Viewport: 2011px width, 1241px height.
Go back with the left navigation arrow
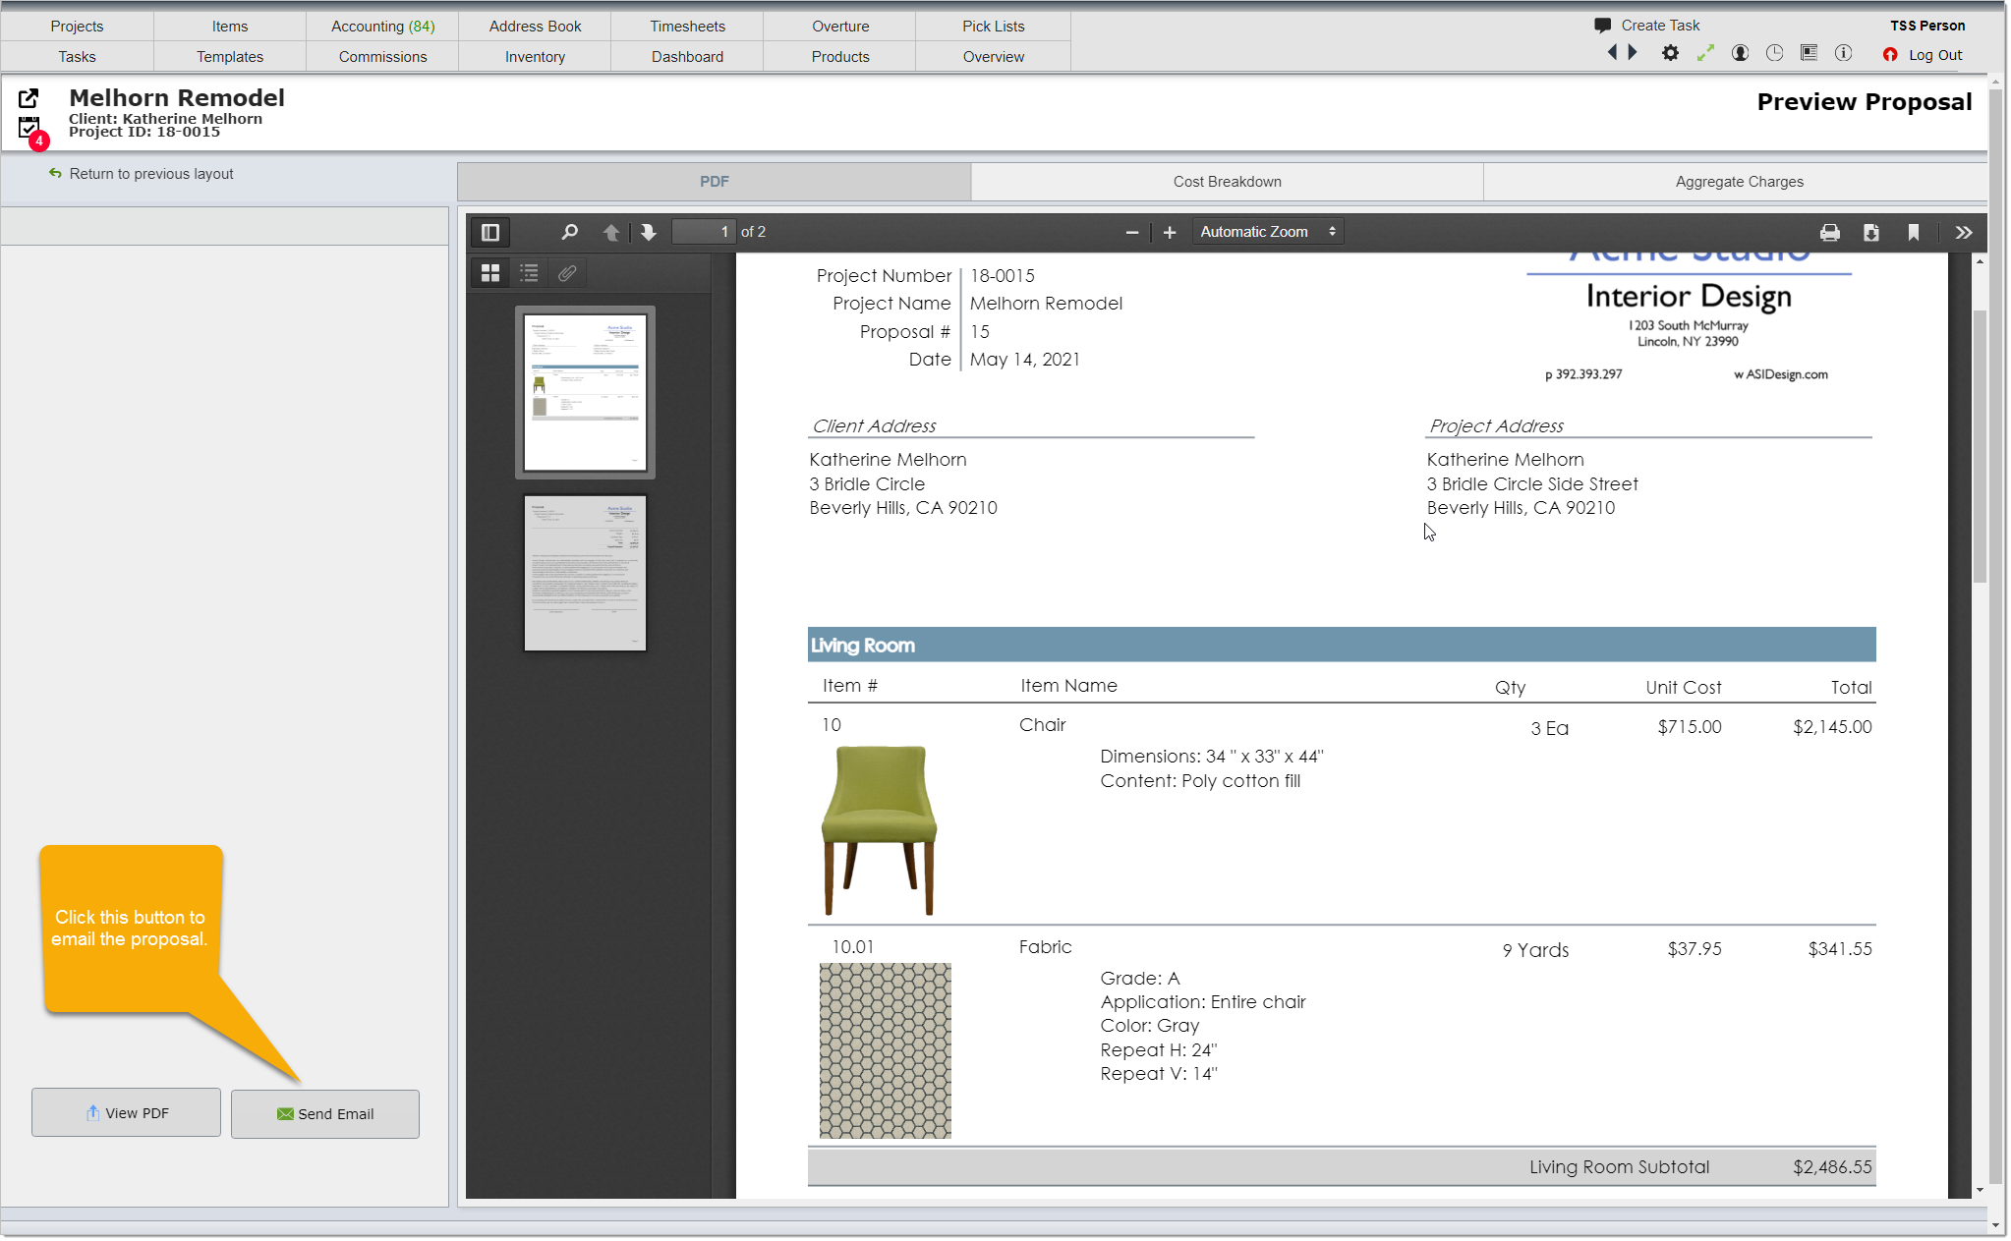point(1612,53)
